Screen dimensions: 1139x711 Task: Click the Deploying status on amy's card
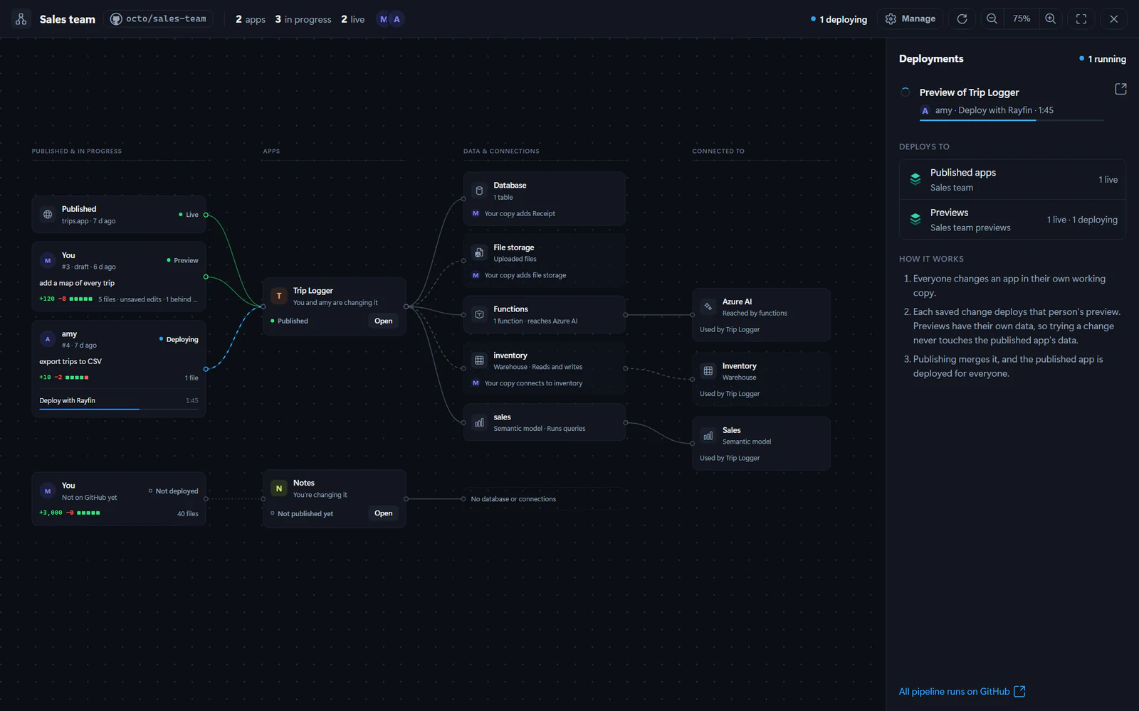179,339
